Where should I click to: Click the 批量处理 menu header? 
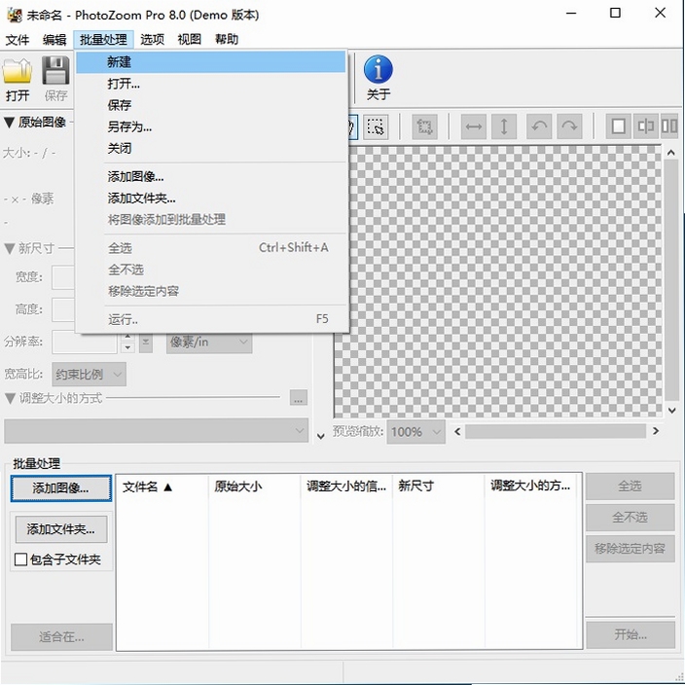(103, 40)
